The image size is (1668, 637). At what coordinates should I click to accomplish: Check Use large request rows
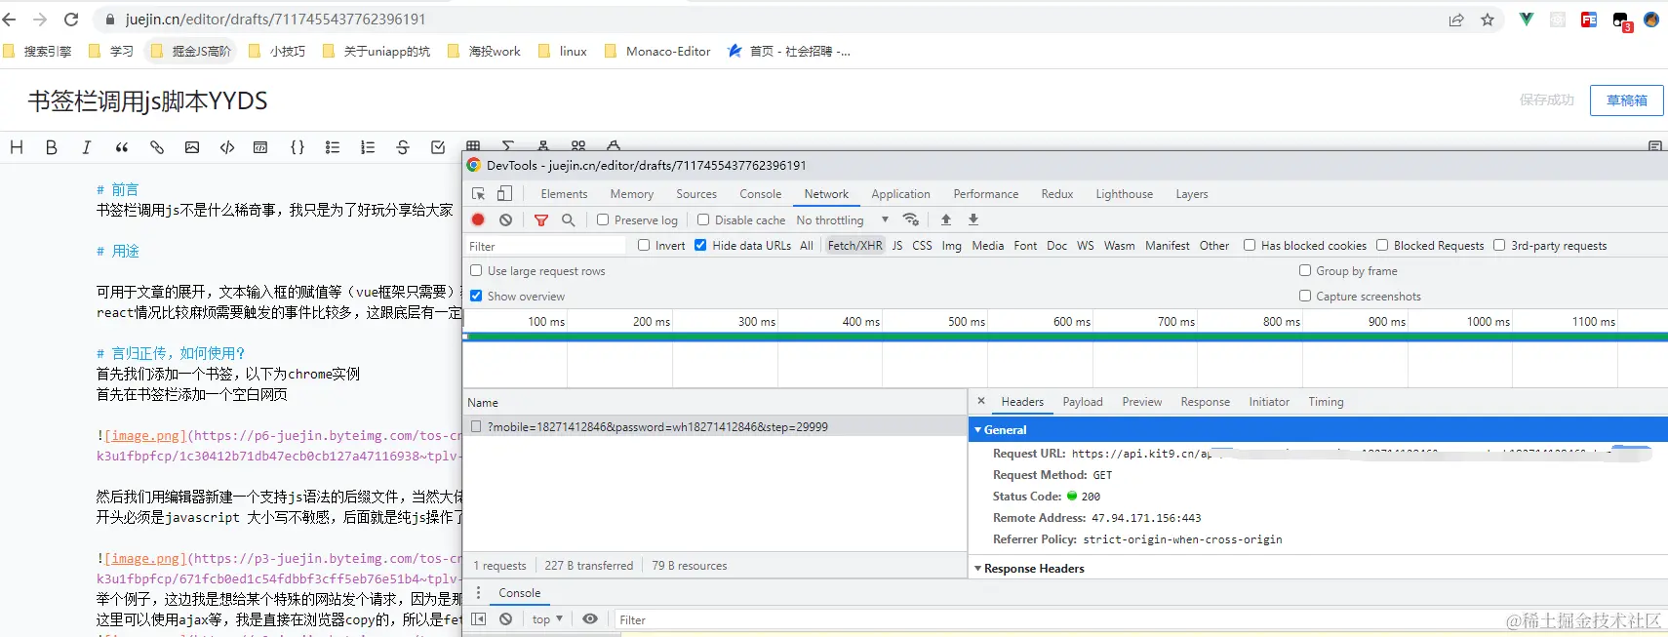pyautogui.click(x=476, y=270)
